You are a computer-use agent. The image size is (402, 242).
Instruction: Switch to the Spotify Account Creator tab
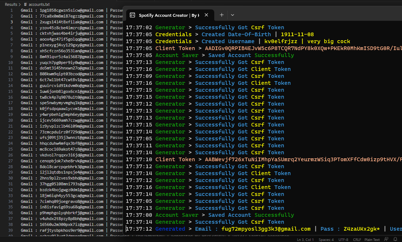click(169, 15)
